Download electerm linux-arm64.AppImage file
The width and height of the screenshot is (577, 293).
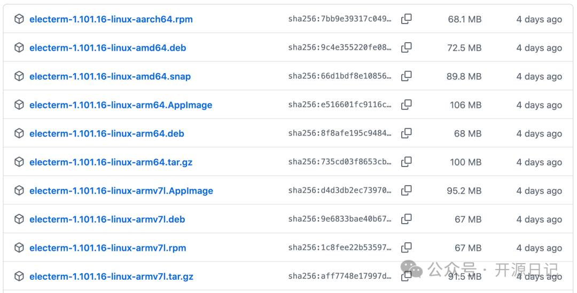click(121, 105)
